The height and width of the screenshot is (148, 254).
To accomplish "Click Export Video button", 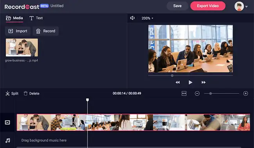I will coord(208,6).
